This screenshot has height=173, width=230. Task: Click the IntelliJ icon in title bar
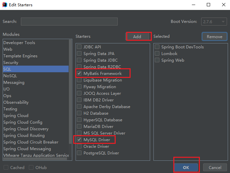[5, 5]
